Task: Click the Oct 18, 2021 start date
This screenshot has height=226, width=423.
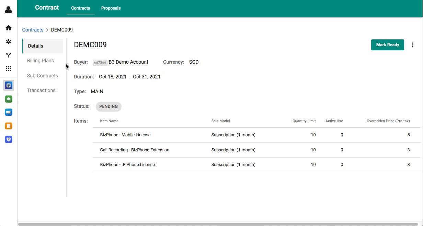Action: point(113,77)
